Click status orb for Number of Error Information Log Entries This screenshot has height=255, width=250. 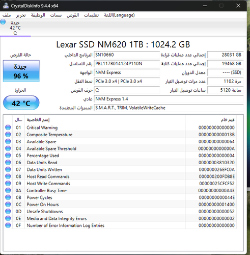click(8, 225)
